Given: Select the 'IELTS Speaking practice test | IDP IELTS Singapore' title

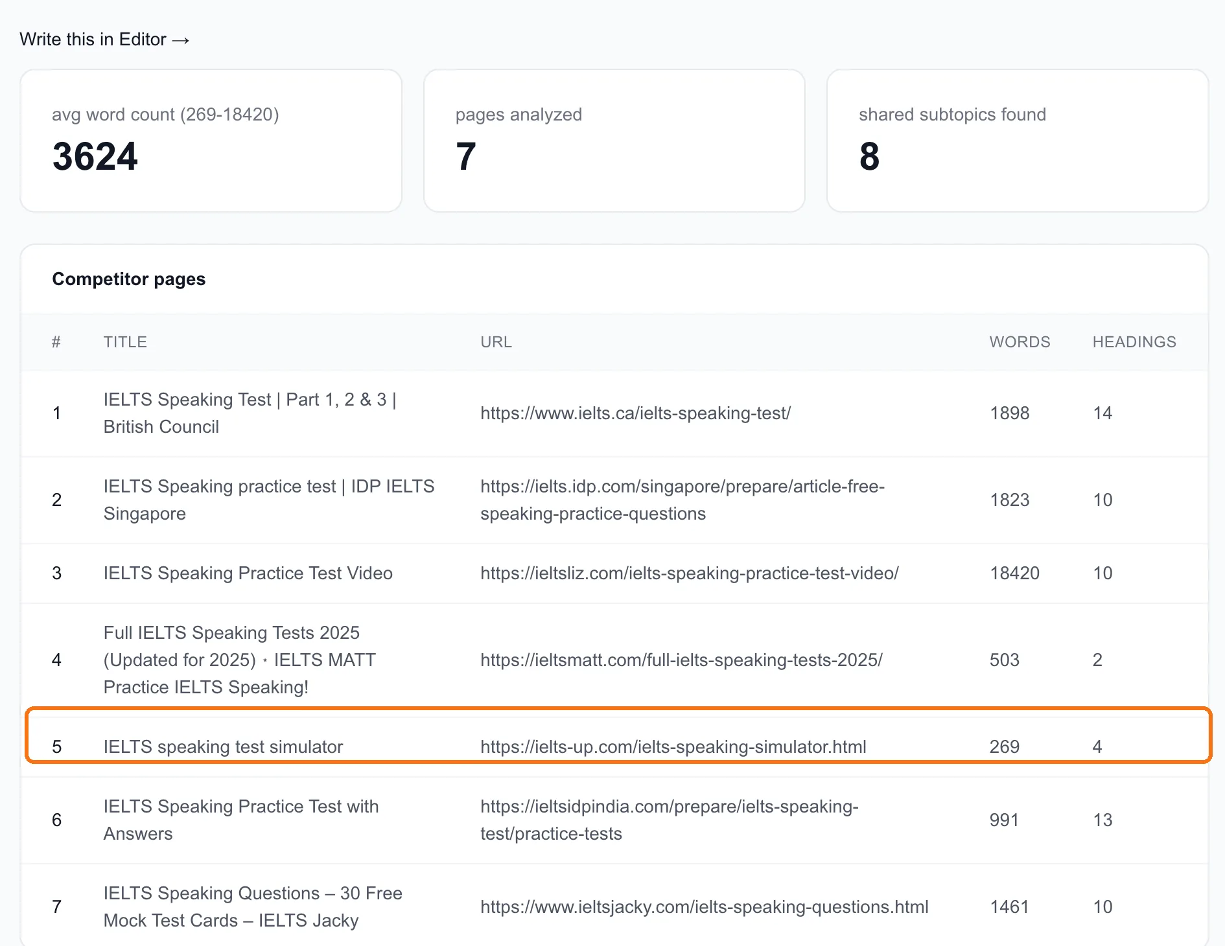Looking at the screenshot, I should [269, 500].
